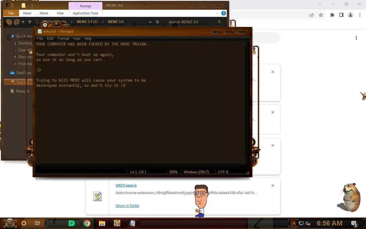Open recent locations dropdown in Explorer
The height and width of the screenshot is (229, 366).
[23, 22]
